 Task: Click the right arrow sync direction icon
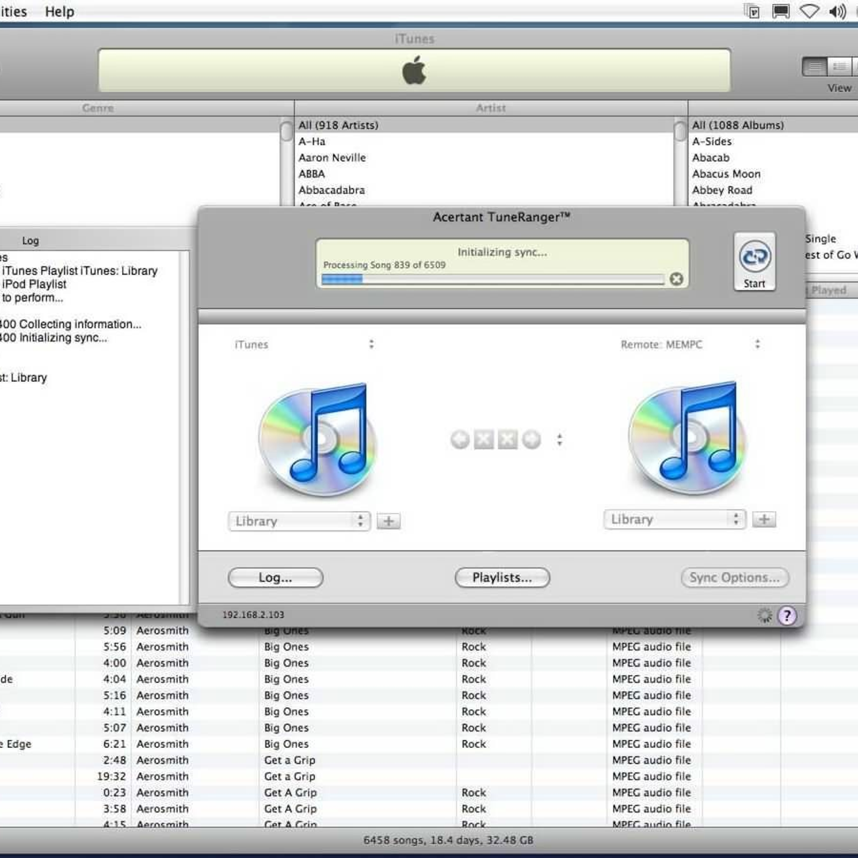[531, 440]
